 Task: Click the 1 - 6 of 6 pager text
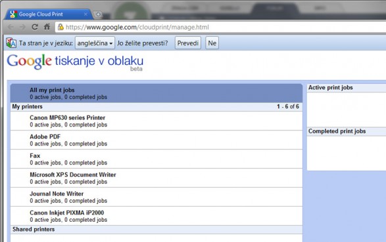coord(288,106)
